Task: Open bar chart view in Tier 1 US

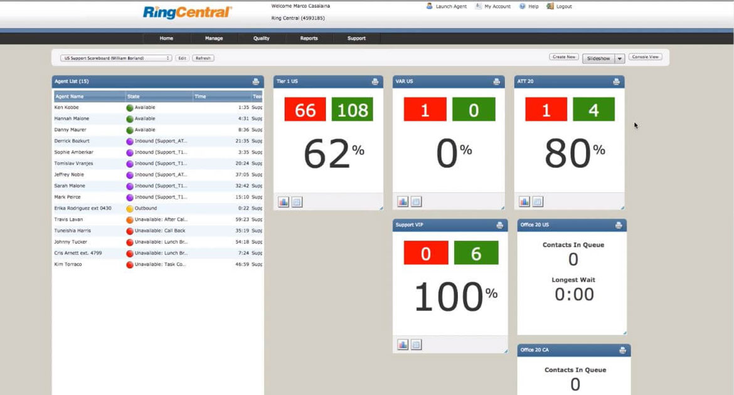Action: click(x=284, y=202)
